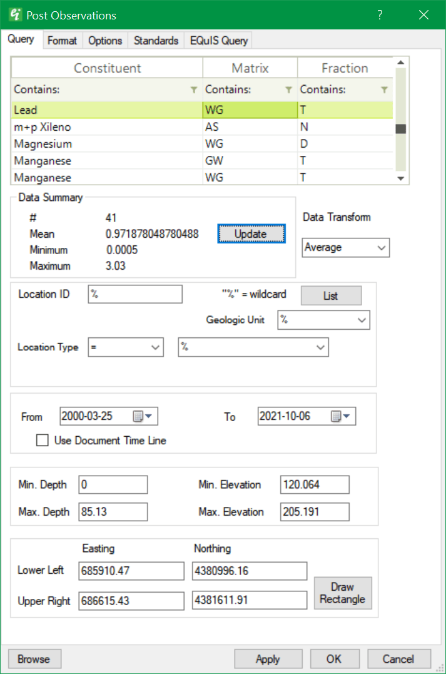
Task: Click the Fraction column header
Action: (345, 68)
